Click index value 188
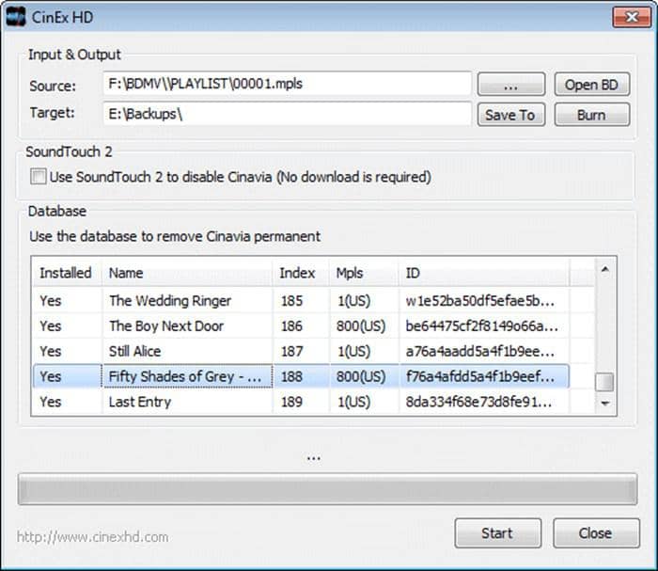Screen dimensions: 658x571 291,376
